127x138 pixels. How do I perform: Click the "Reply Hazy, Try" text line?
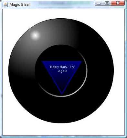[62, 67]
